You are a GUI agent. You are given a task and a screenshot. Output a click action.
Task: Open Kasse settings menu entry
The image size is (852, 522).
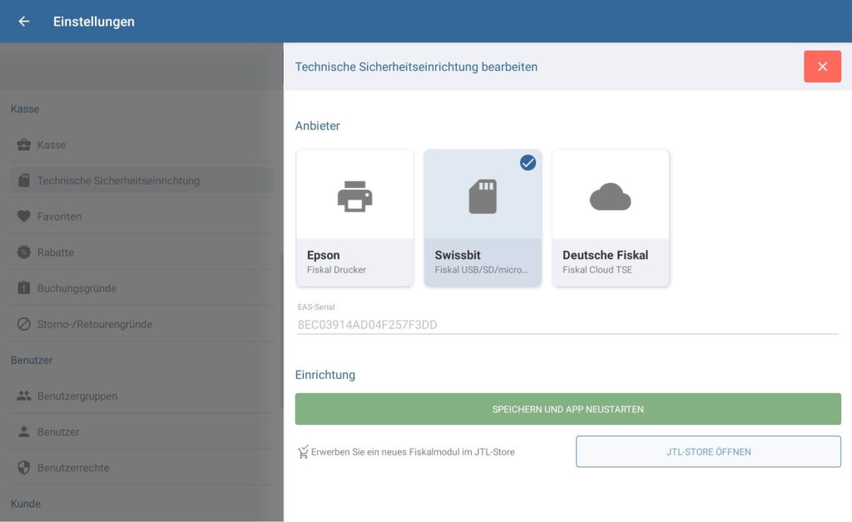point(52,145)
